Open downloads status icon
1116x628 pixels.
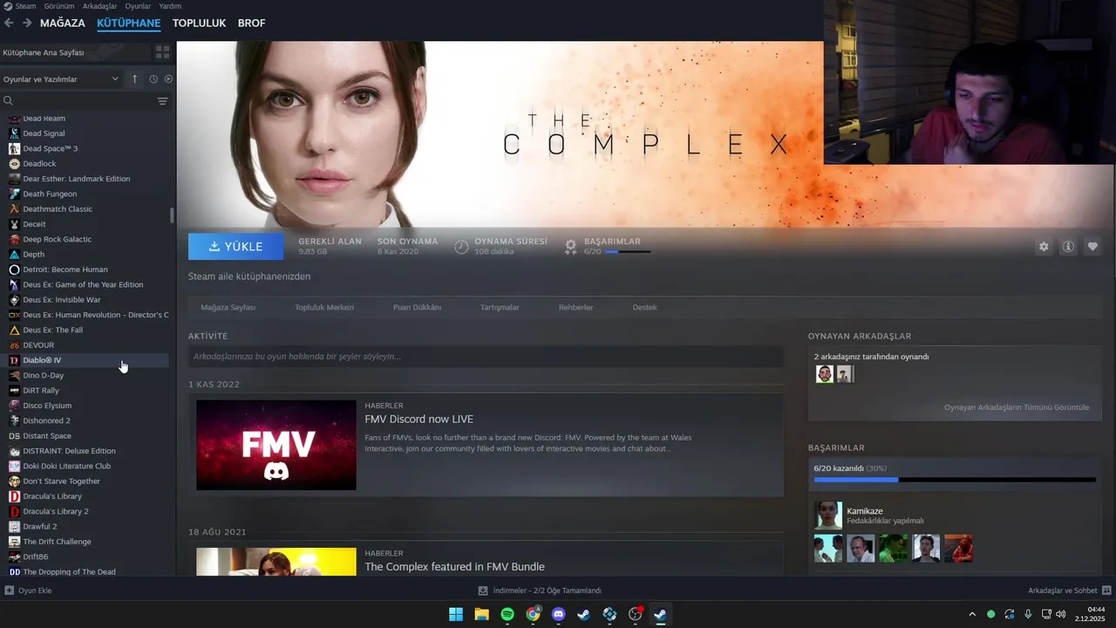point(482,590)
